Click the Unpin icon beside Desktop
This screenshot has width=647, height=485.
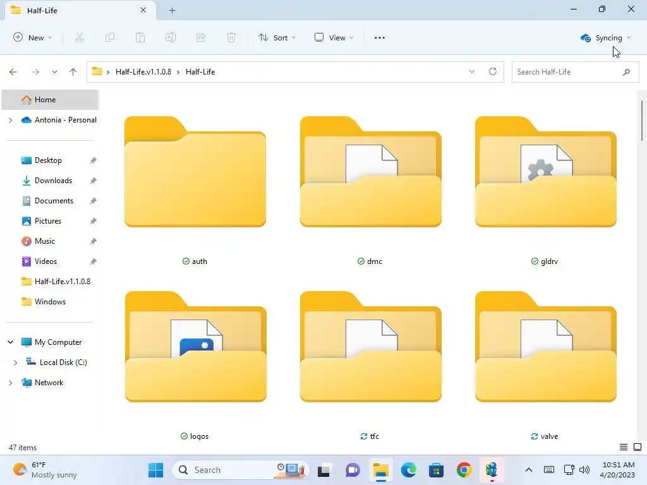coord(94,160)
